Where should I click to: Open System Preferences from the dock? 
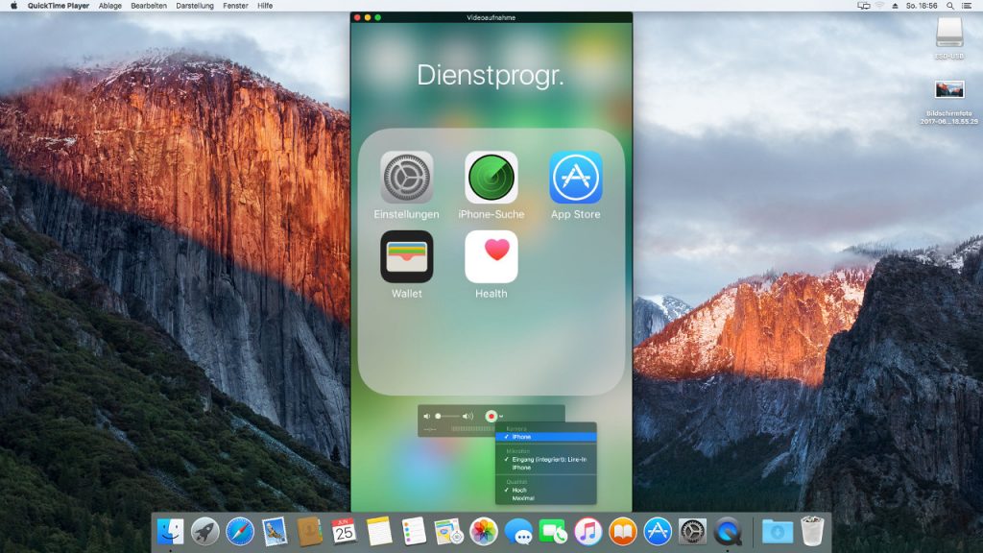(693, 532)
